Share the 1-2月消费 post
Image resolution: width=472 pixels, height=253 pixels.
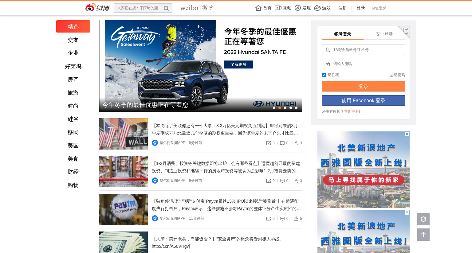click(269, 181)
